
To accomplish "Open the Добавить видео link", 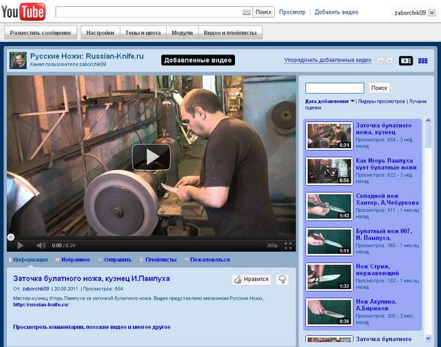I will tap(336, 12).
